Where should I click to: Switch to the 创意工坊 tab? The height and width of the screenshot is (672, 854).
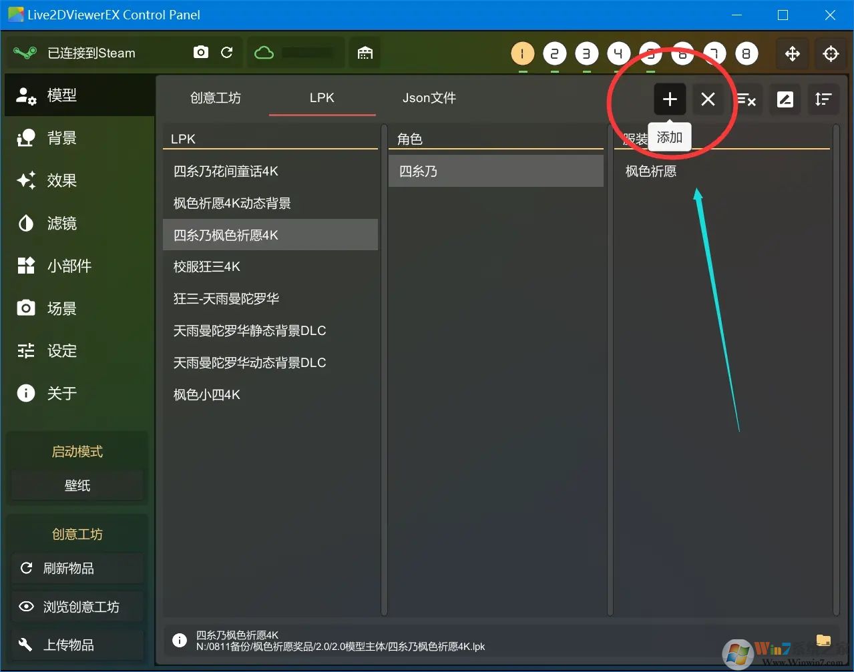point(216,97)
